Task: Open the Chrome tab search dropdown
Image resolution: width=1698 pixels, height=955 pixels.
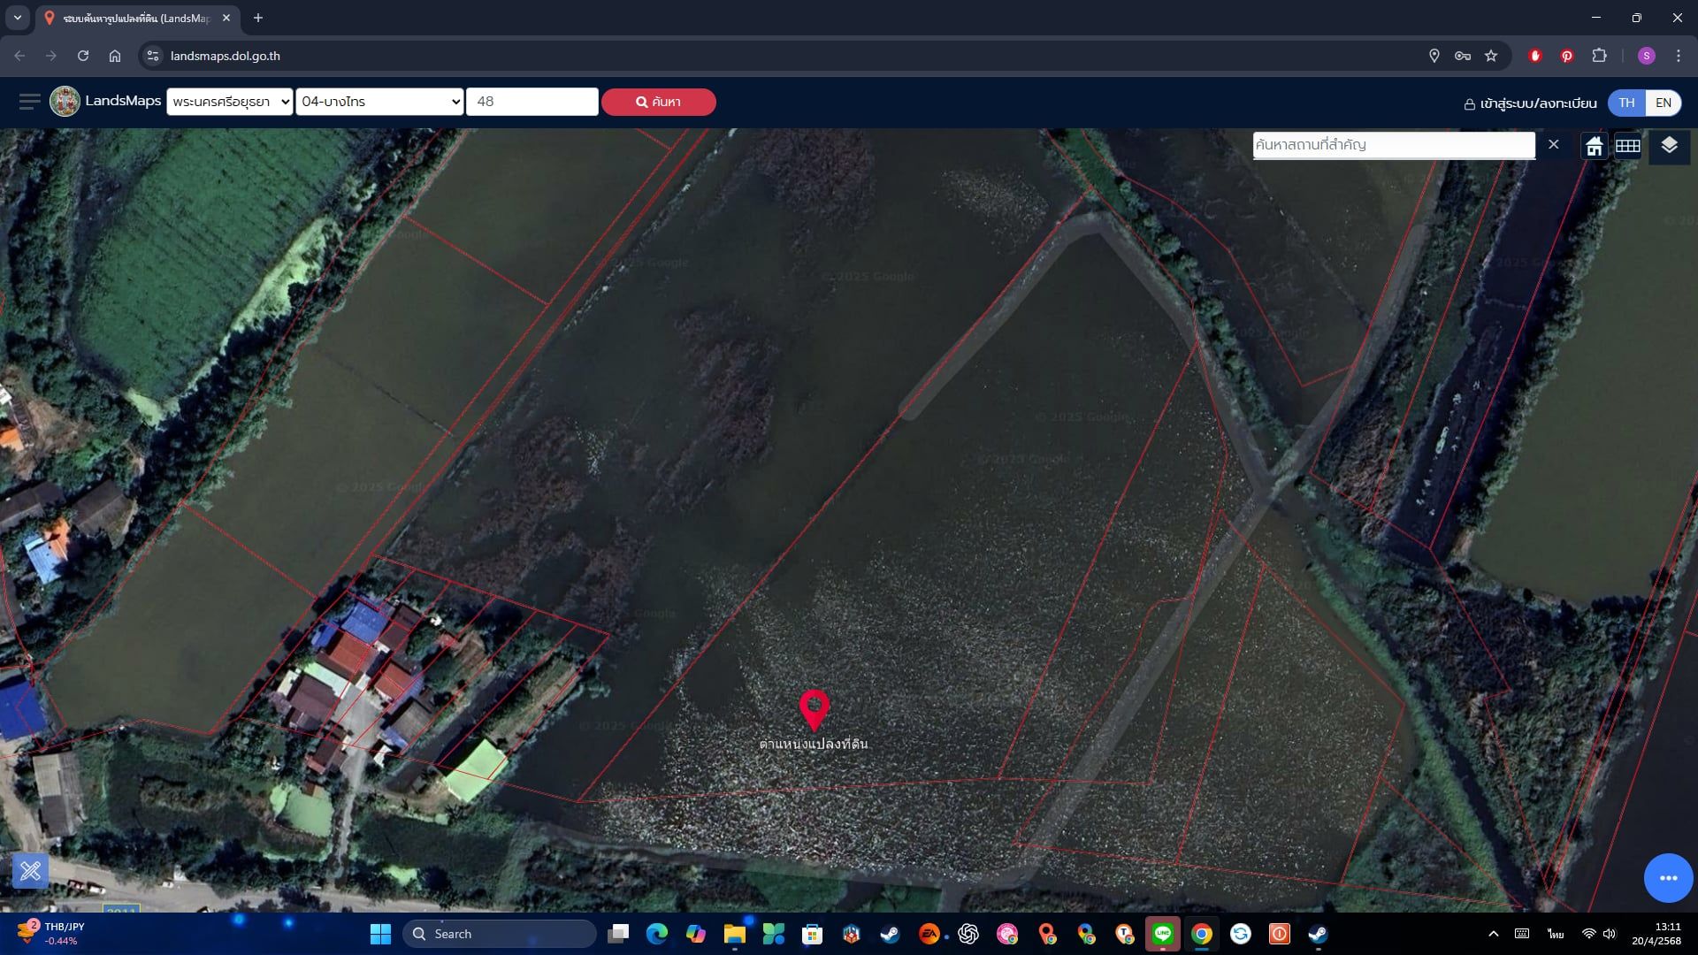Action: coord(17,18)
